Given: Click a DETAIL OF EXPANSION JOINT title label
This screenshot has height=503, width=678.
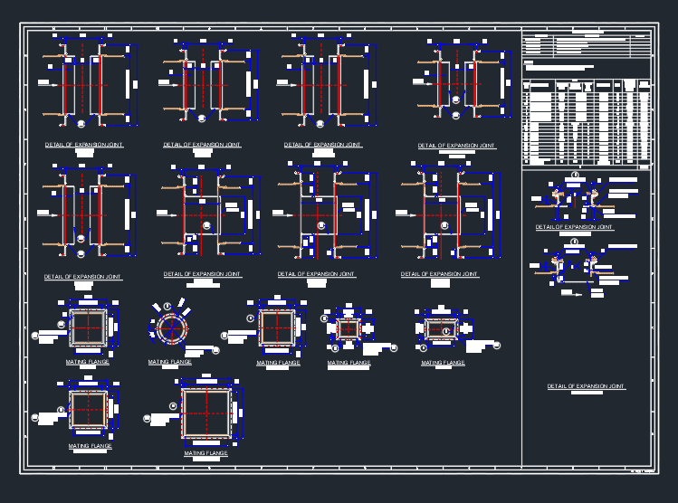Looking at the screenshot, I should pos(84,145).
